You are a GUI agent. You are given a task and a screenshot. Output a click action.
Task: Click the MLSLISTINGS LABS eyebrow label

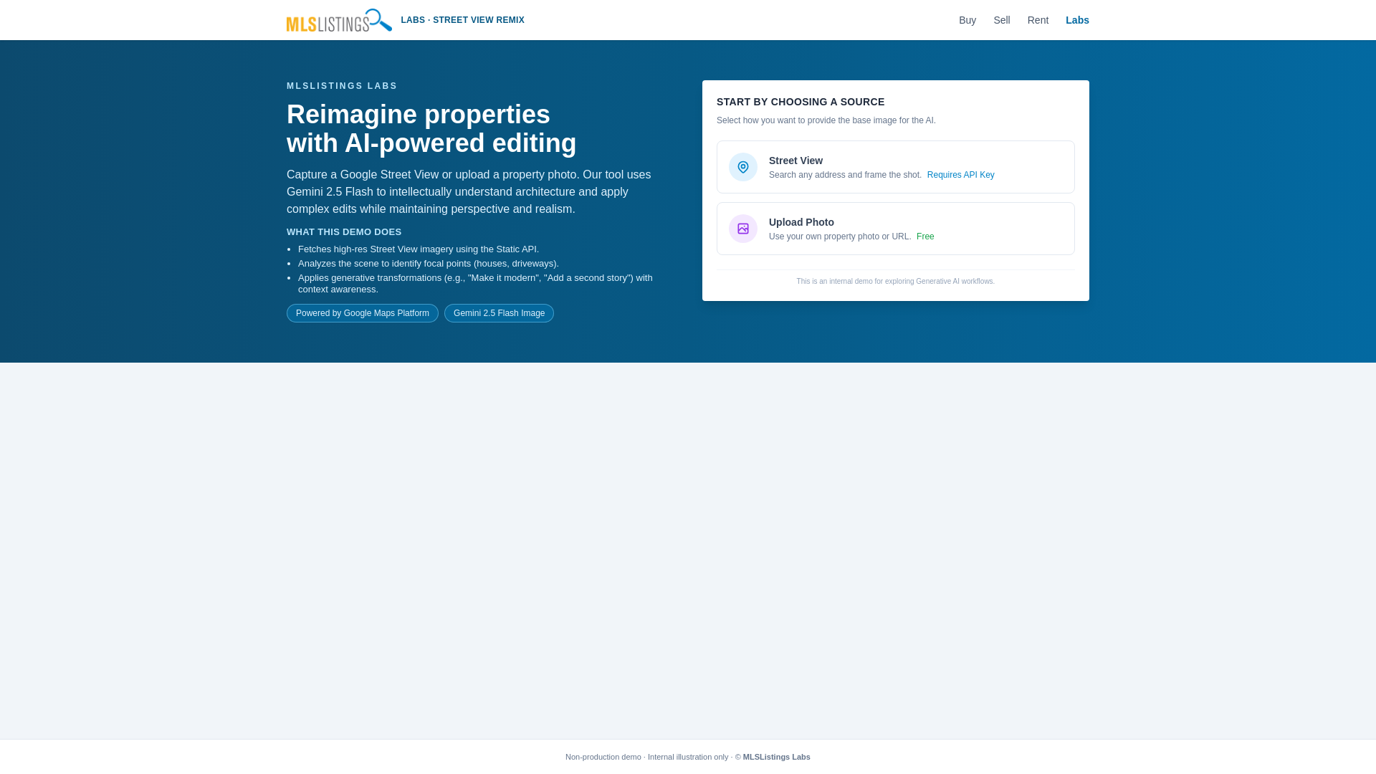[342, 86]
